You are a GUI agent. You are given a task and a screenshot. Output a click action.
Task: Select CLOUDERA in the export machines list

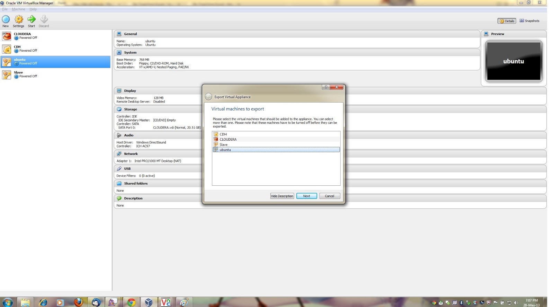point(276,139)
